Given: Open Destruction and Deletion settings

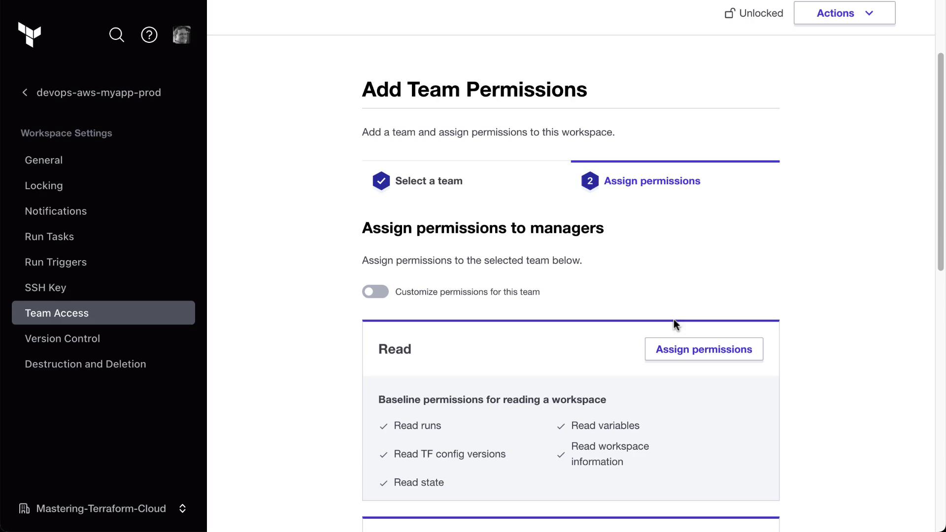Looking at the screenshot, I should click(x=85, y=364).
